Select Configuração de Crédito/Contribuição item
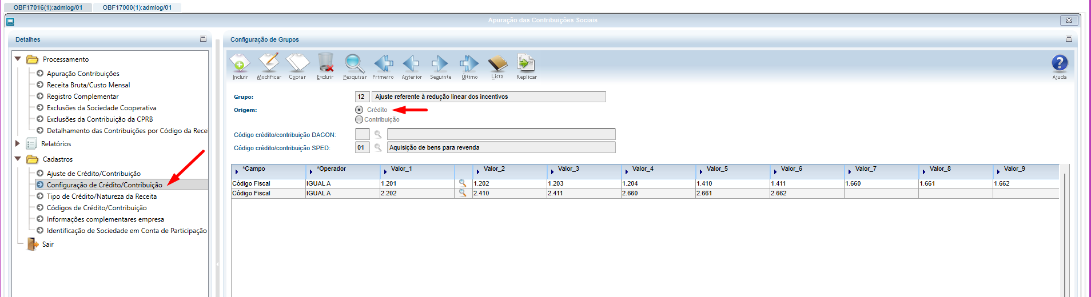The height and width of the screenshot is (297, 1091). pos(104,185)
